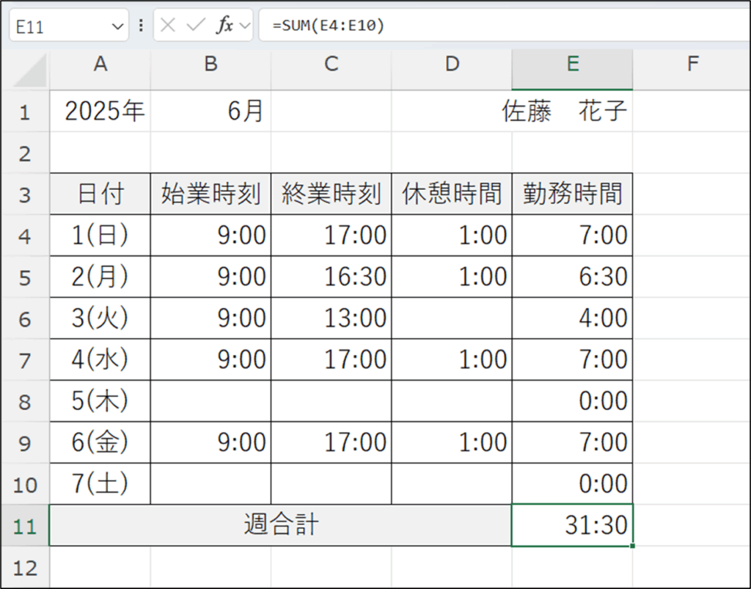
Task: Click cell containing 16:30 end time
Action: (x=331, y=277)
